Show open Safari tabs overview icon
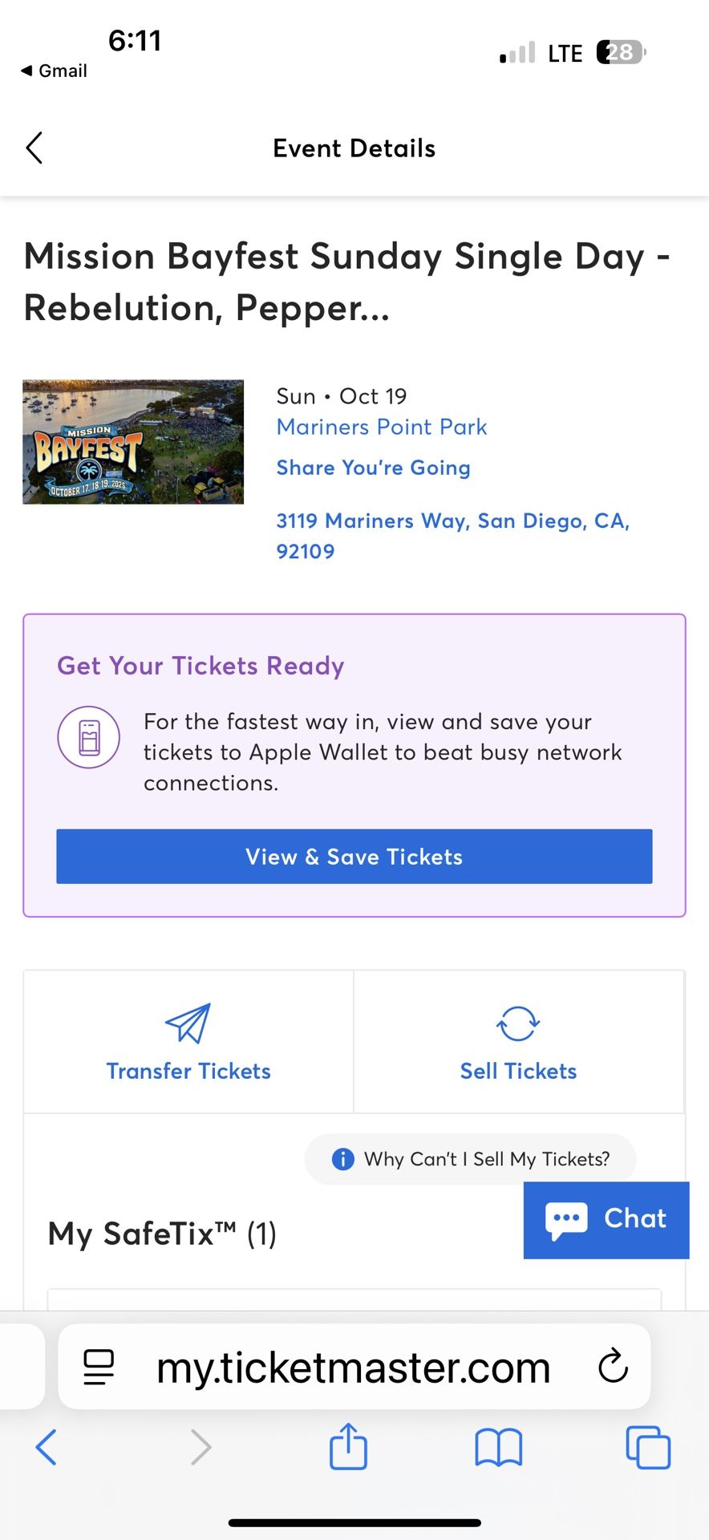 [x=647, y=1447]
